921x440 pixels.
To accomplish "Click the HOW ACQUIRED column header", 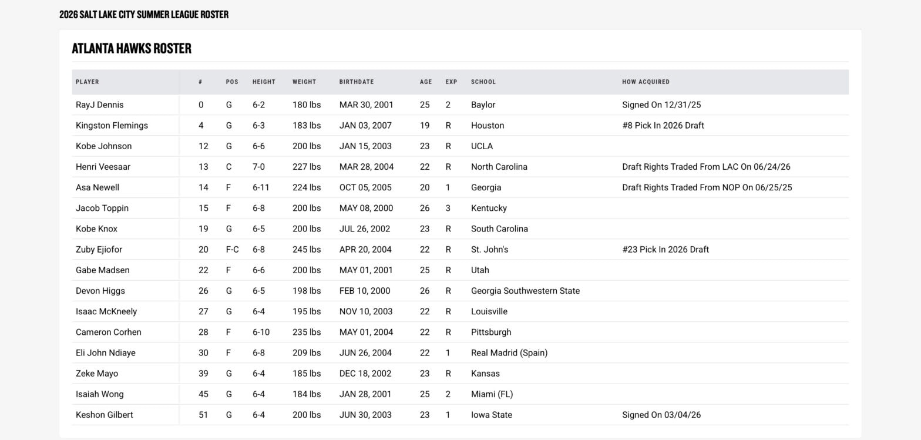I will coord(646,82).
